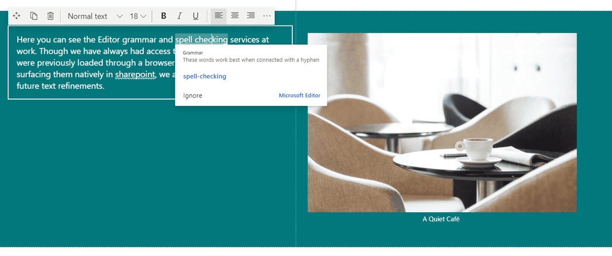The image size is (612, 256).
Task: Toggle italic formatting
Action: coord(179,16)
